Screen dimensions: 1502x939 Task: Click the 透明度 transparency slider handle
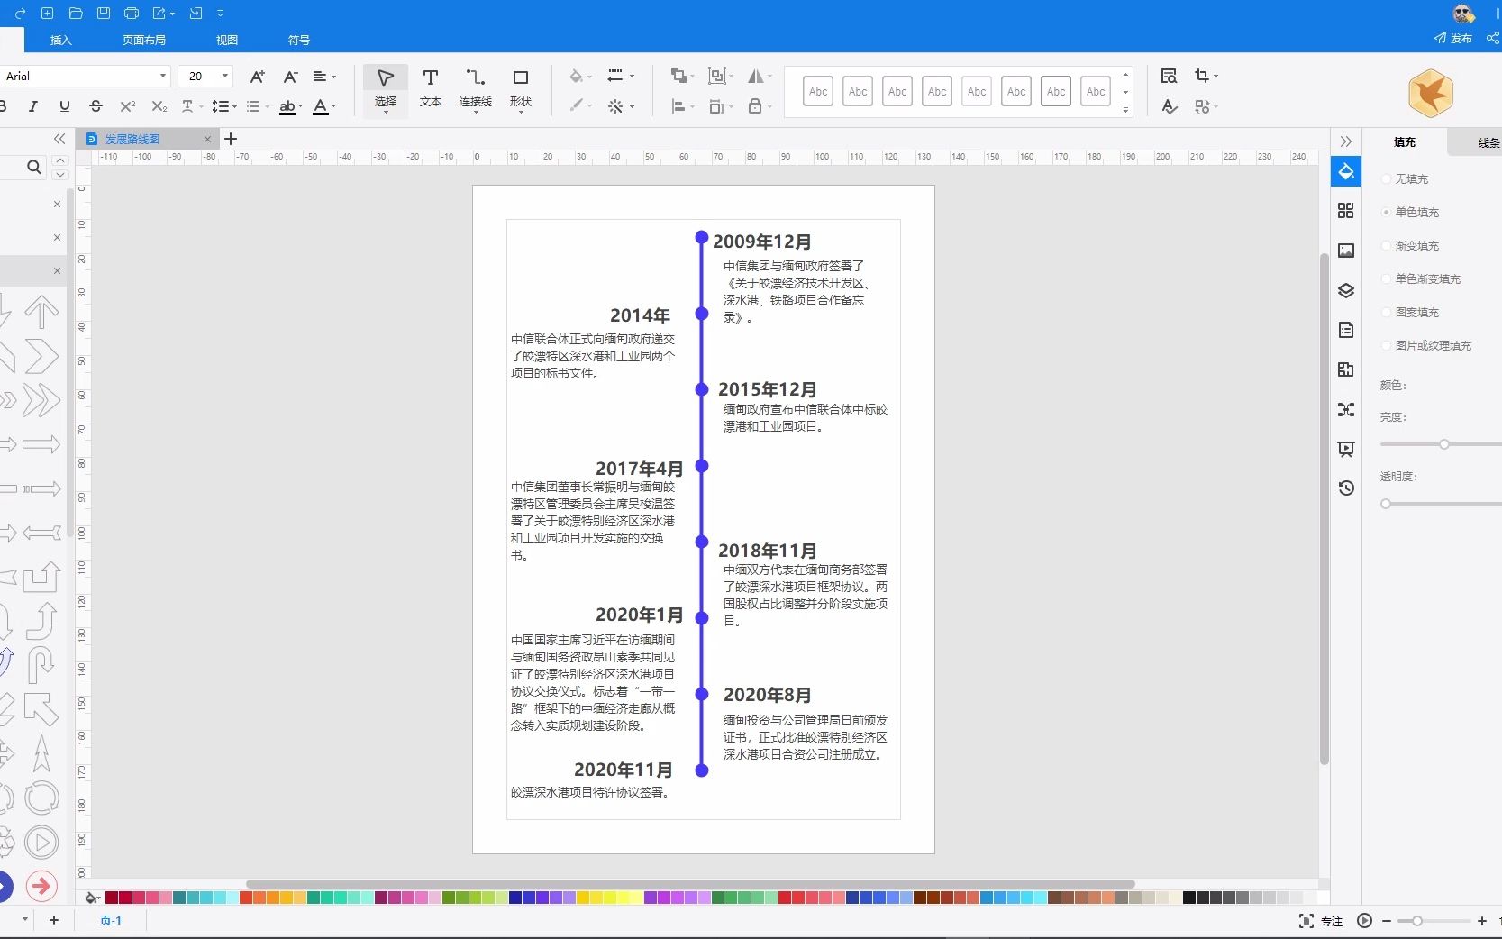[x=1386, y=504]
